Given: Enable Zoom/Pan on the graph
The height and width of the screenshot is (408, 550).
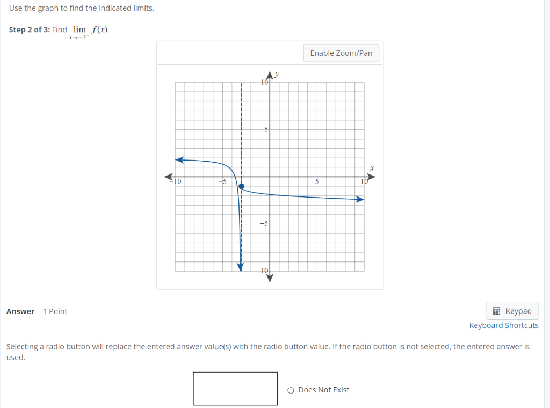Looking at the screenshot, I should click(341, 53).
